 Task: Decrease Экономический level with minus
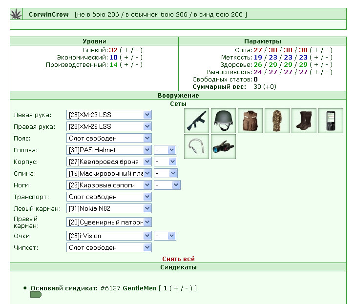click(x=136, y=58)
